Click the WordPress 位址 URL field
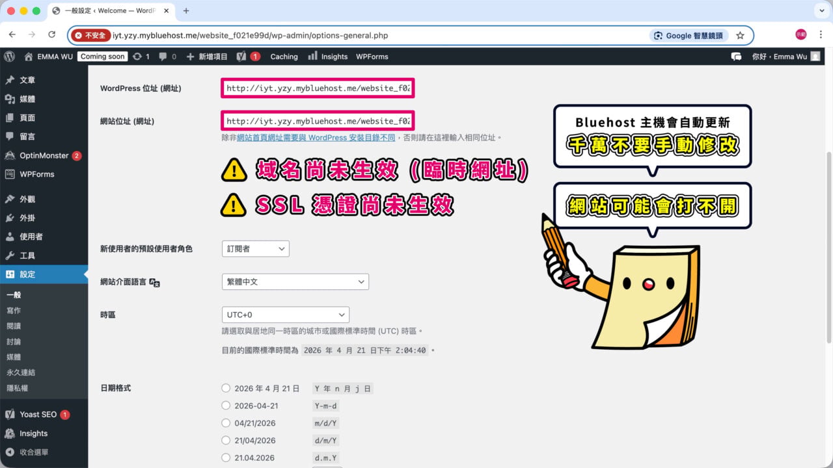The width and height of the screenshot is (833, 468). pos(318,88)
